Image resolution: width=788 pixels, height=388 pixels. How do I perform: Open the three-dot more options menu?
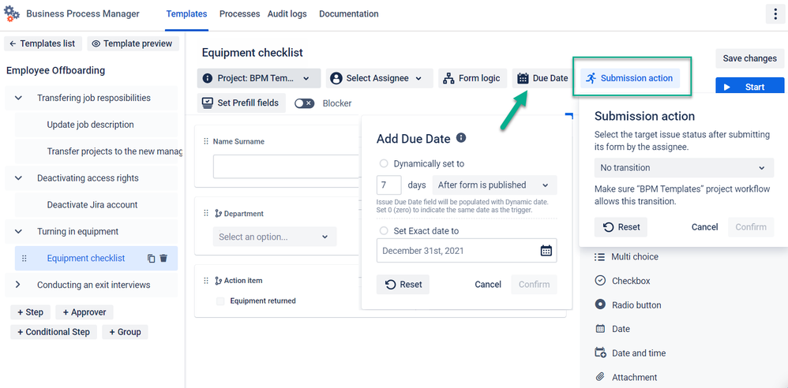(775, 14)
